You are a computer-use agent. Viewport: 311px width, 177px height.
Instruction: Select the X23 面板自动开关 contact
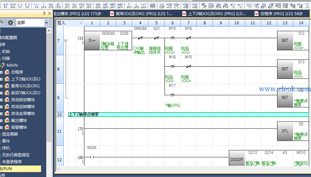coord(156,38)
